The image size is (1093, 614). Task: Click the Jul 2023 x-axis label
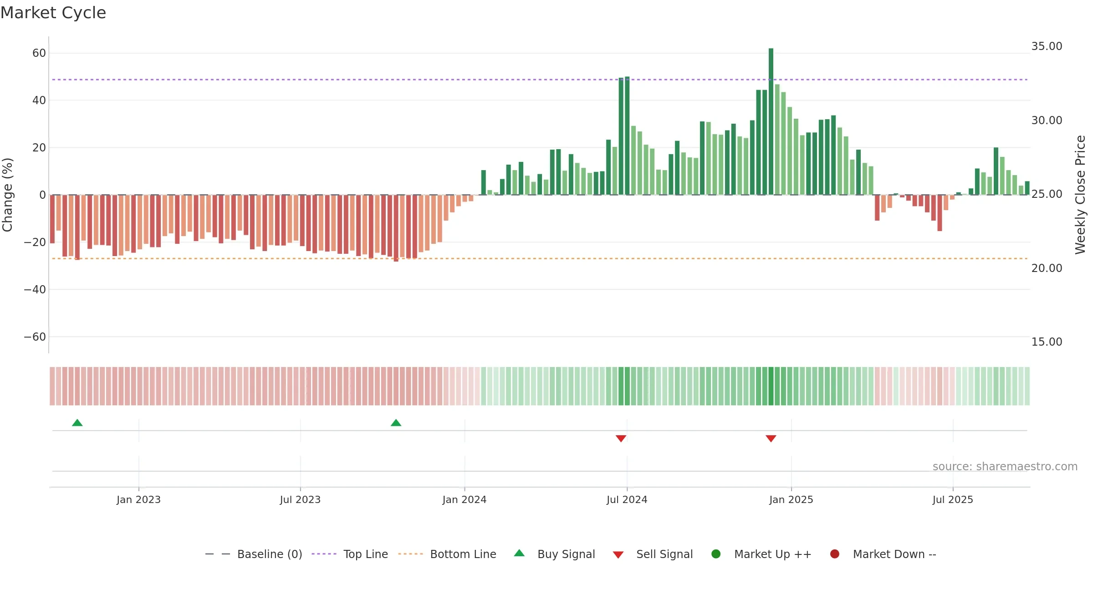click(300, 499)
